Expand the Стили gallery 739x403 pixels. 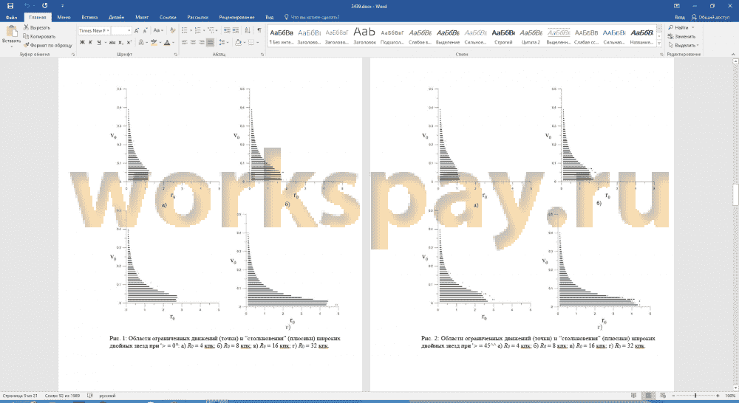point(659,44)
